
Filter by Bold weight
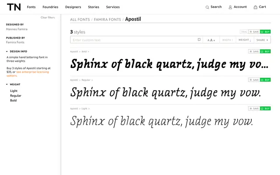click(x=14, y=101)
